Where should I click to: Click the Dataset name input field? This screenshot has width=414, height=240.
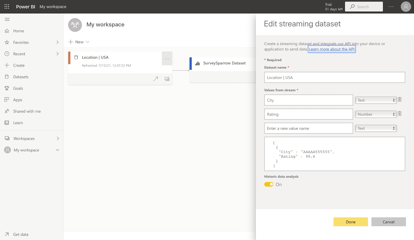click(x=334, y=78)
